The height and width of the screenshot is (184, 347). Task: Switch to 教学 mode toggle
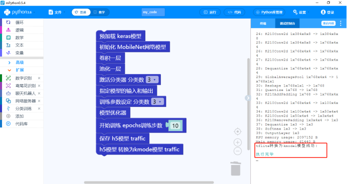(x=100, y=12)
